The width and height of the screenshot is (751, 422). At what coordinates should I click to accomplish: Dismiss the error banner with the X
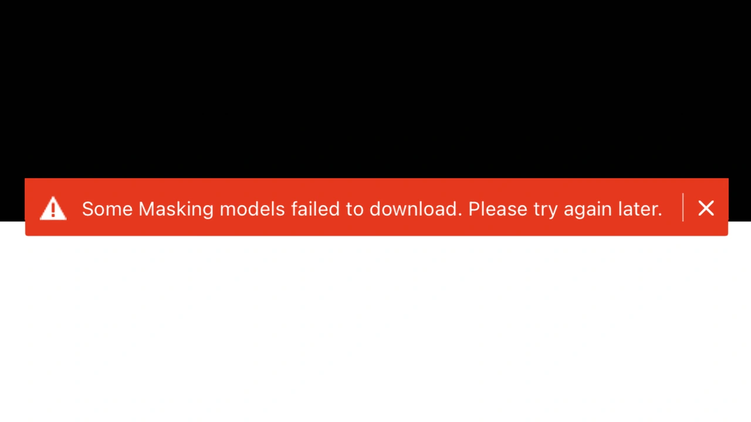pyautogui.click(x=706, y=208)
